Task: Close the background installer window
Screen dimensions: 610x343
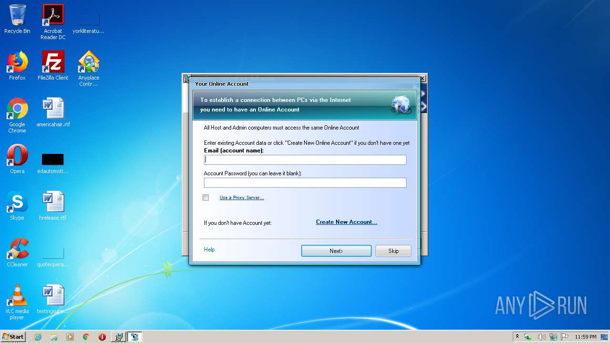Action: (x=422, y=79)
